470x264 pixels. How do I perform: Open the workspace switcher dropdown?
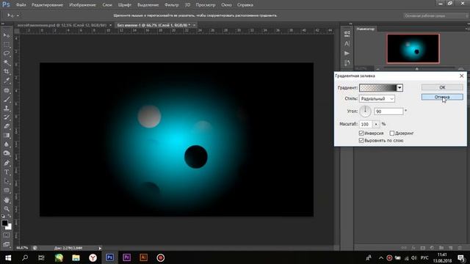(x=435, y=15)
